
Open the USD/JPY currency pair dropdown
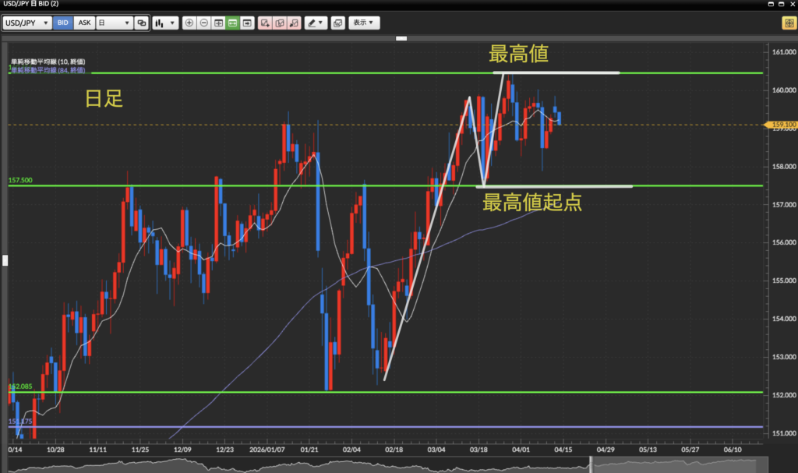[x=27, y=23]
